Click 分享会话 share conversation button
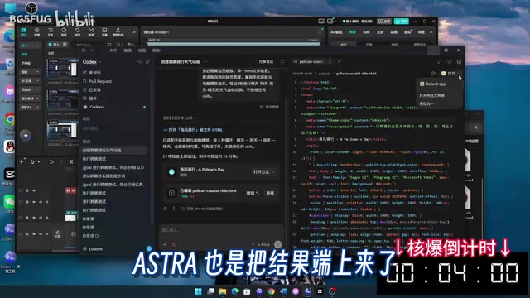This screenshot has height=298, width=530. 266,62
